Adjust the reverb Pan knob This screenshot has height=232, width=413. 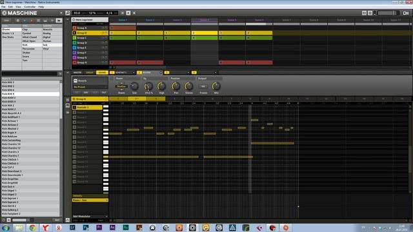coord(176,86)
